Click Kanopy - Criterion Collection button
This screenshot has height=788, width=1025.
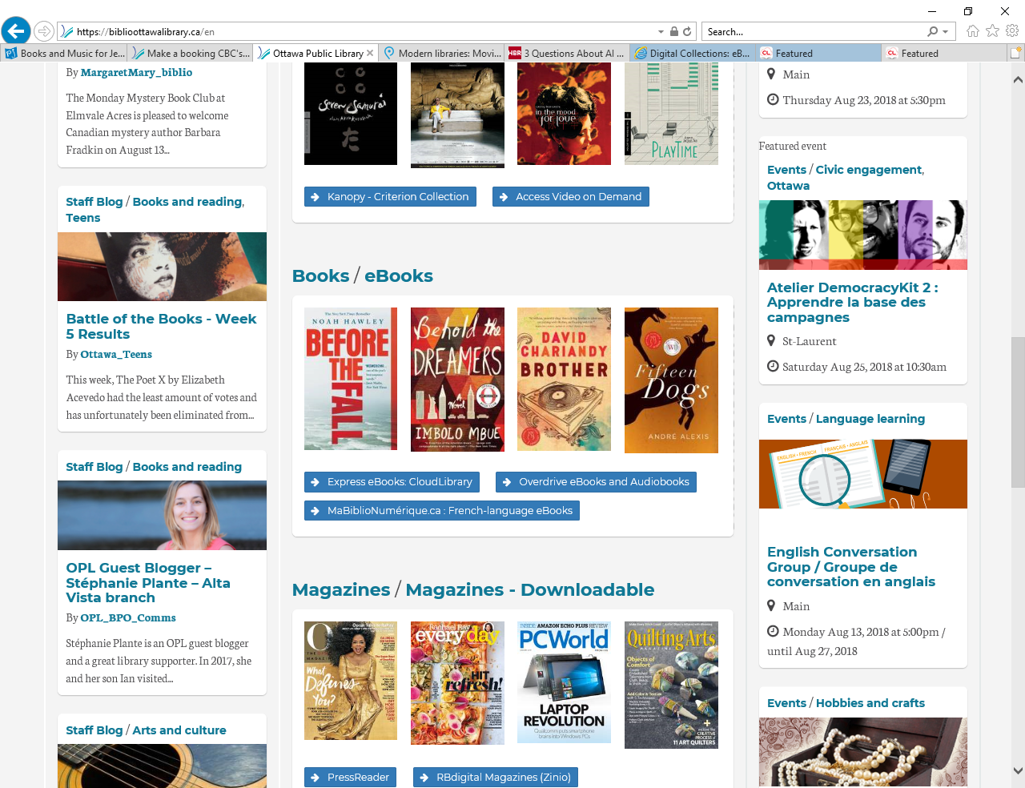tap(390, 196)
